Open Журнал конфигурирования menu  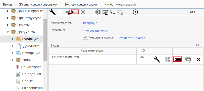[38, 4]
